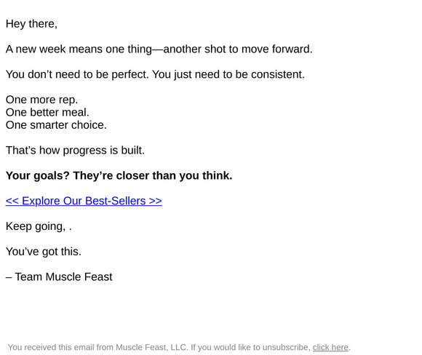Screen dimensions: 422x355
Task: Click the 'One more rep.' line
Action: (x=41, y=100)
